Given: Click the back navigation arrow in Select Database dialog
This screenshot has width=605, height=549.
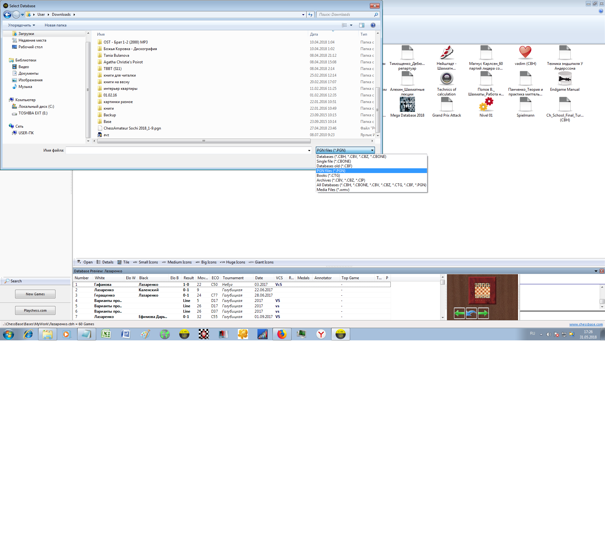Looking at the screenshot, I should [7, 14].
